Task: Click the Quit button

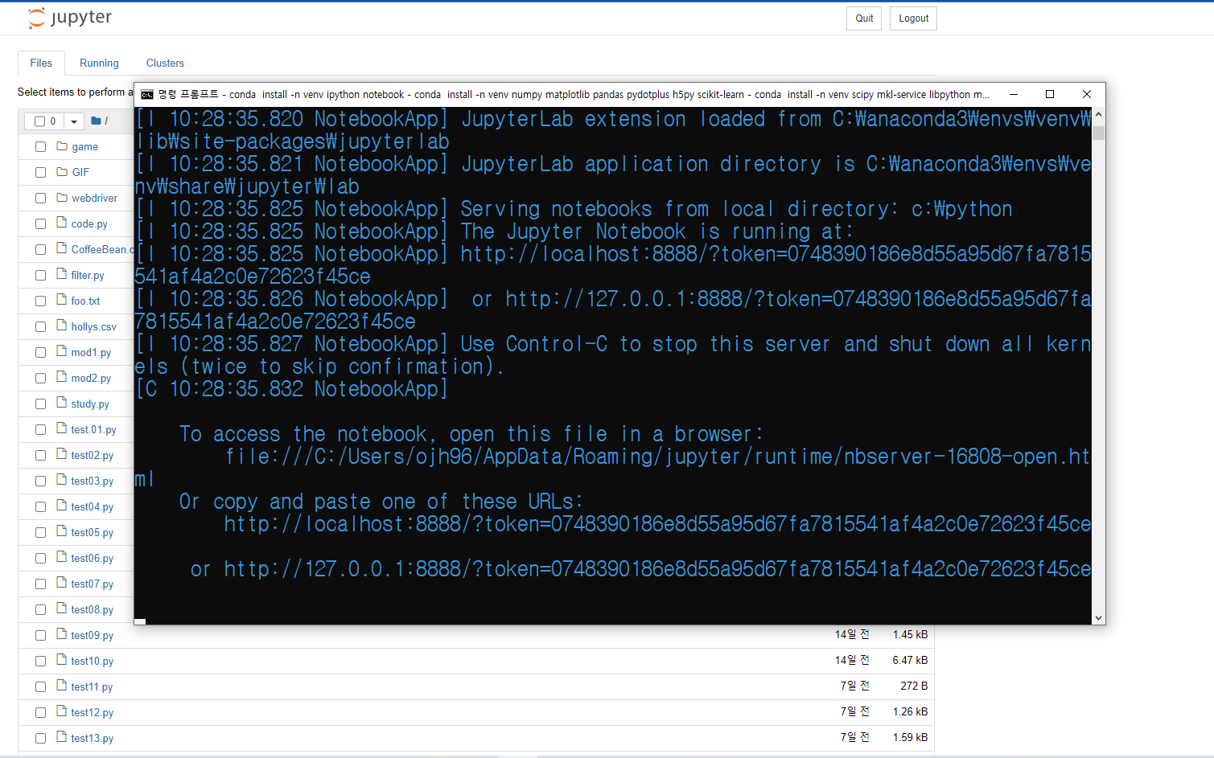Action: click(x=864, y=18)
